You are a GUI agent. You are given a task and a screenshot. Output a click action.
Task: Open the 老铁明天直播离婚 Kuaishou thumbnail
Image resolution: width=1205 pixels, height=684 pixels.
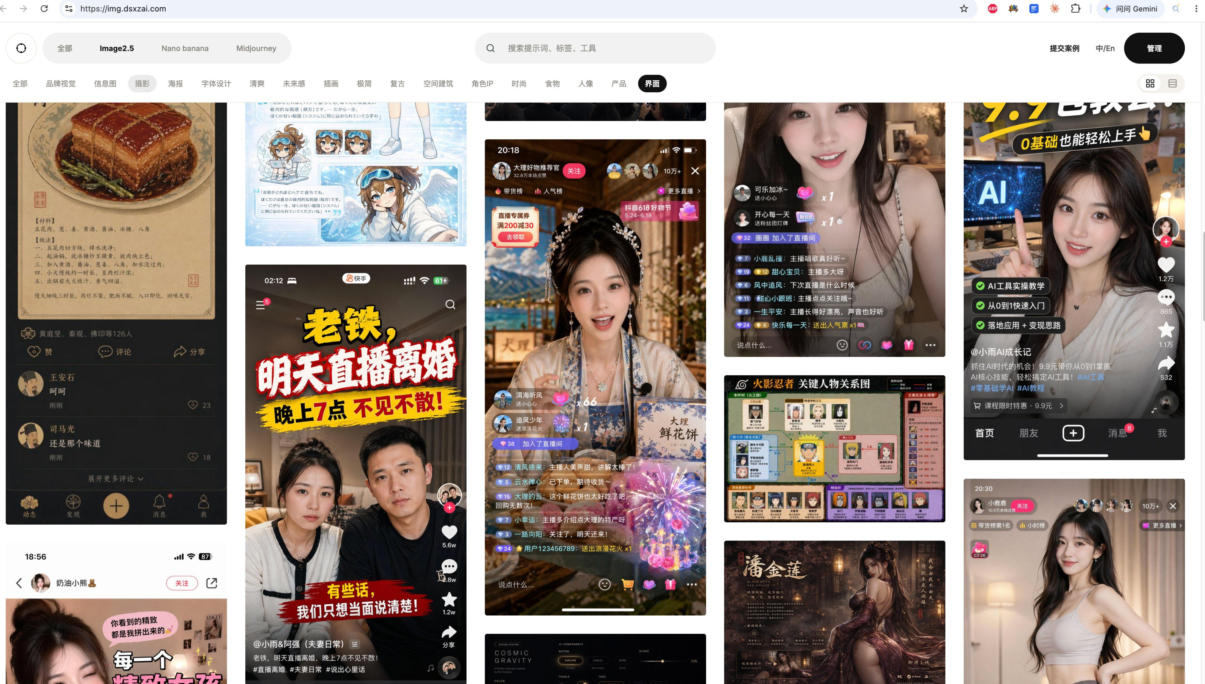tap(356, 474)
